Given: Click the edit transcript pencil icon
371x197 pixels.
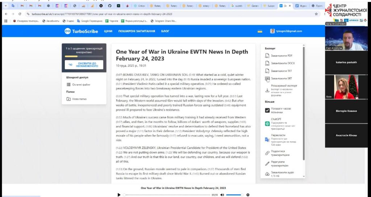Looking at the screenshot, I should click(267, 163).
